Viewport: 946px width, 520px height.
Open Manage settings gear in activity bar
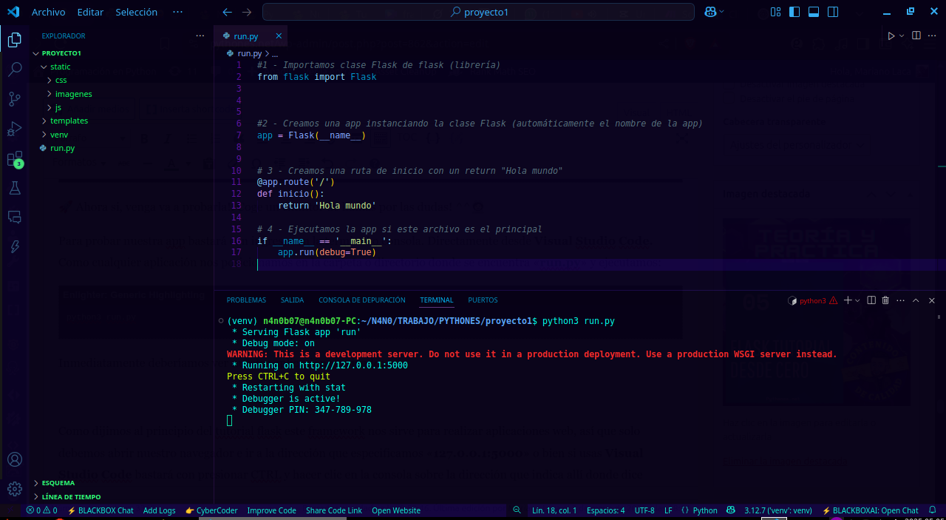click(x=14, y=489)
